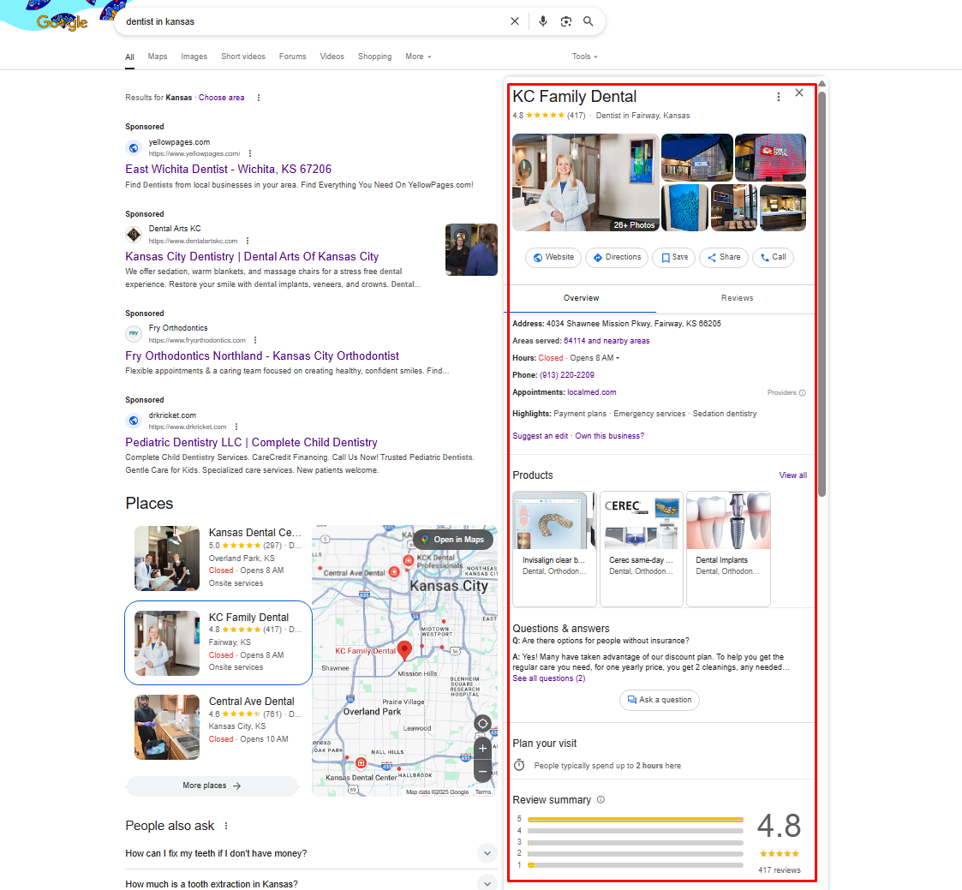Open info icon next to Review summary
Image resolution: width=962 pixels, height=890 pixels.
601,800
